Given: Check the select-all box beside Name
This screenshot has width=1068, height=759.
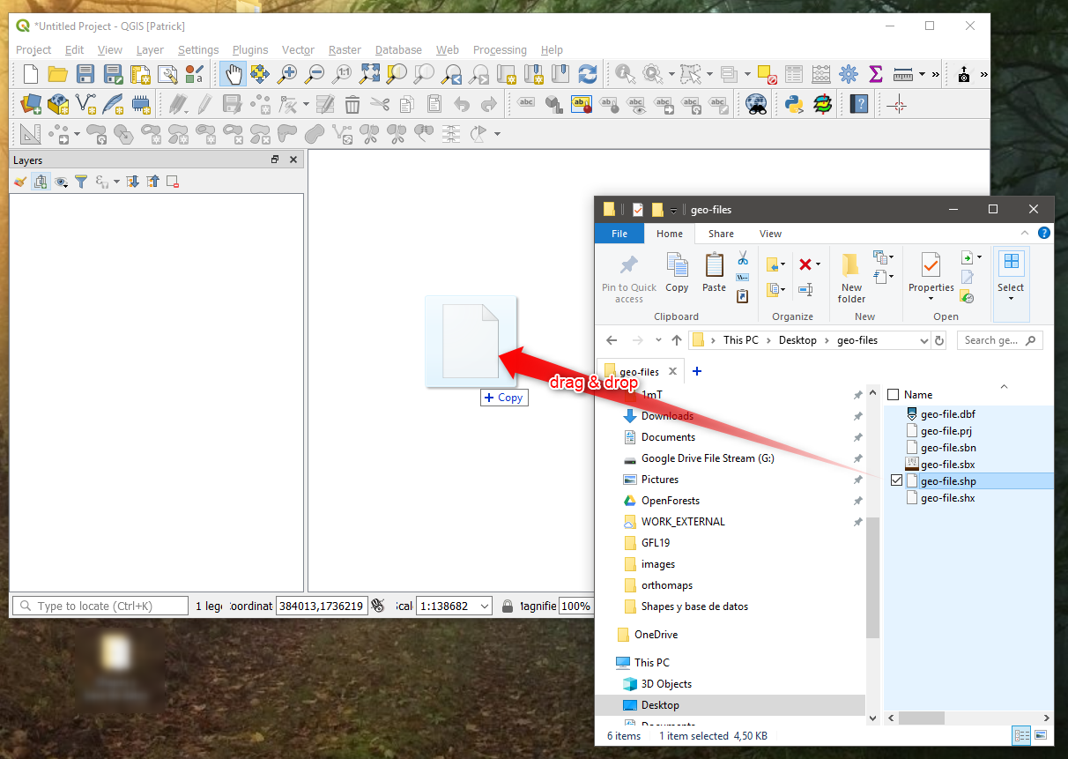Looking at the screenshot, I should point(894,395).
